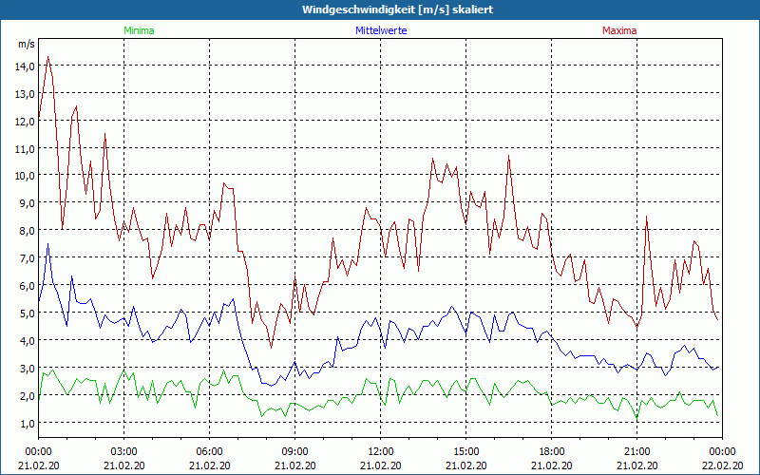This screenshot has height=475, width=760.
Task: Click the 06:00 time label
Action: tap(210, 452)
